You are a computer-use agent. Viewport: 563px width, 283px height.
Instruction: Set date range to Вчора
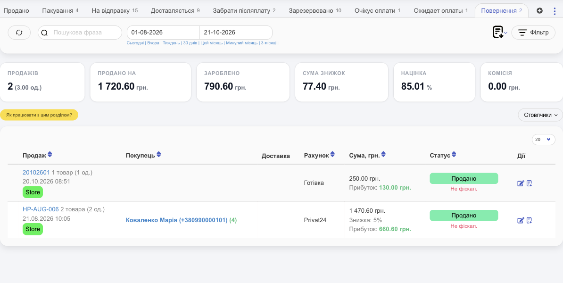tap(153, 43)
